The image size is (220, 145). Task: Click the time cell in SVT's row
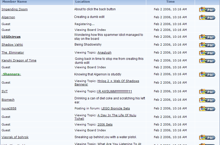click(x=170, y=91)
